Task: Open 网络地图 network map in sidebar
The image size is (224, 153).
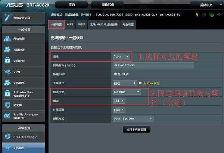Action: 7,39
